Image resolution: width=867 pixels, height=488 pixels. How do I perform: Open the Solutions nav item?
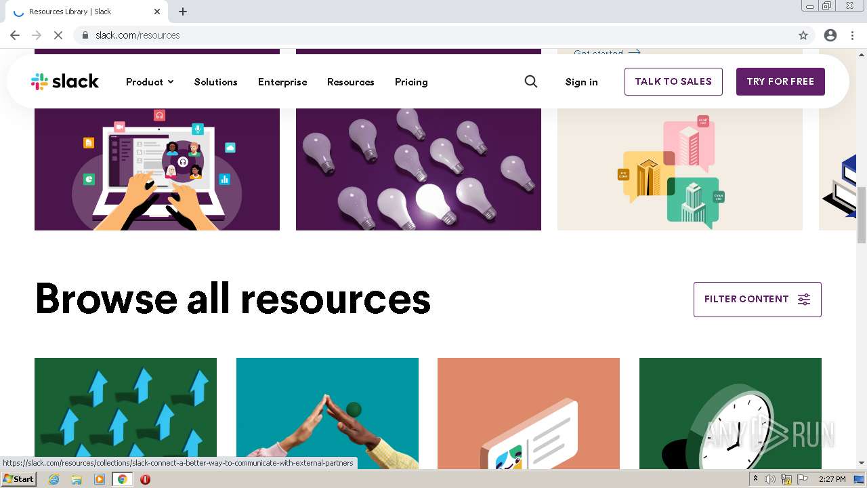[216, 82]
